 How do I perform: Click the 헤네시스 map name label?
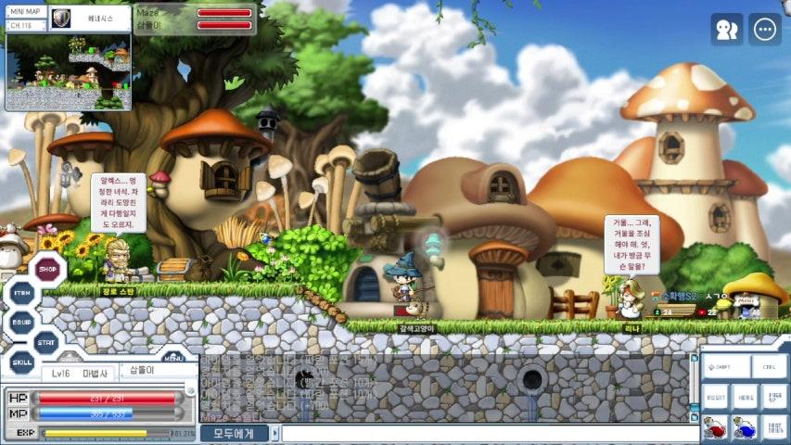(100, 19)
